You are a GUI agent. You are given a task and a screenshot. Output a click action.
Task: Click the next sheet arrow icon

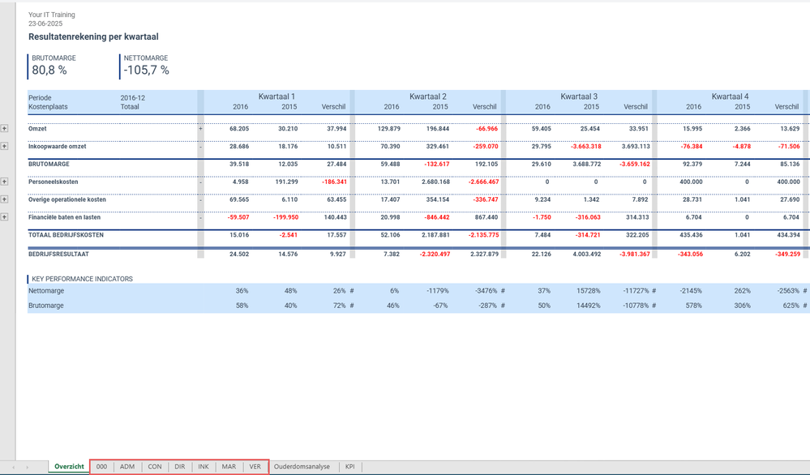click(27, 467)
